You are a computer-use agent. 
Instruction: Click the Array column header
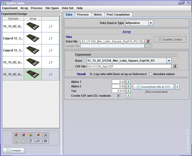(33, 18)
